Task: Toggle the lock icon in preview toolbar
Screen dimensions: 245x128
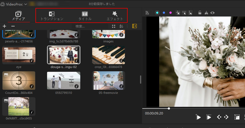Action: tap(200, 13)
